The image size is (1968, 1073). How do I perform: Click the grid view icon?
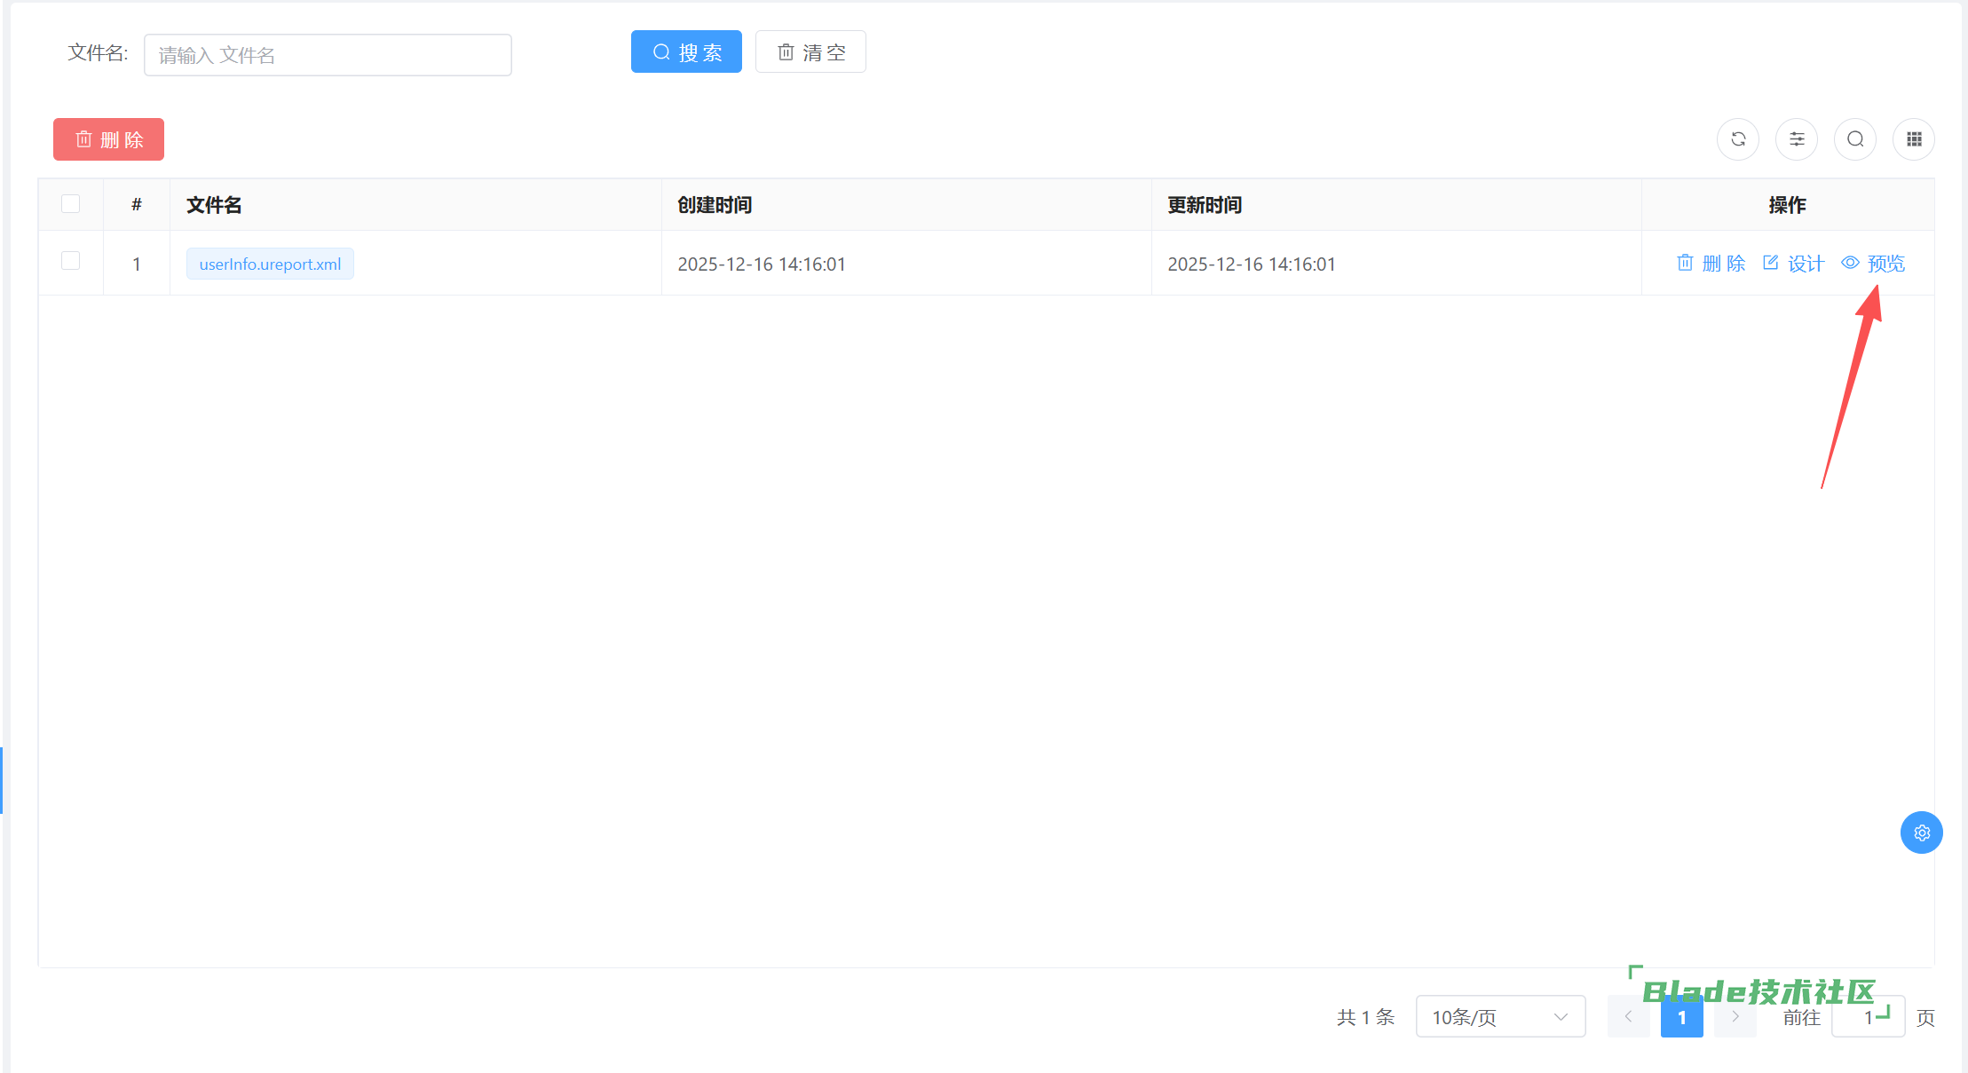(1914, 139)
